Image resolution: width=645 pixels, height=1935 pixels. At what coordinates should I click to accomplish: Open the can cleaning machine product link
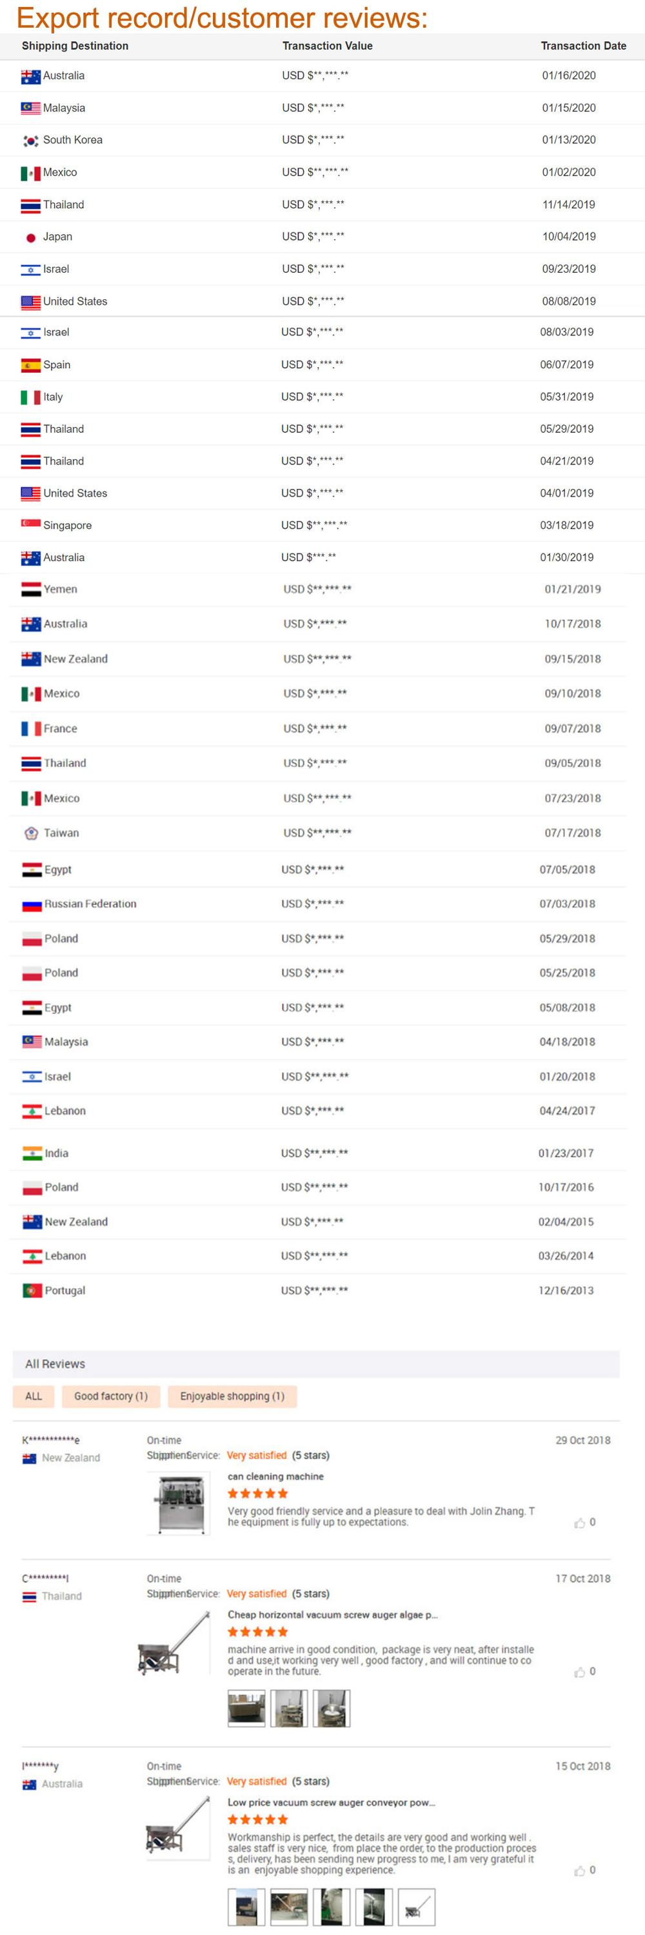(x=275, y=1476)
